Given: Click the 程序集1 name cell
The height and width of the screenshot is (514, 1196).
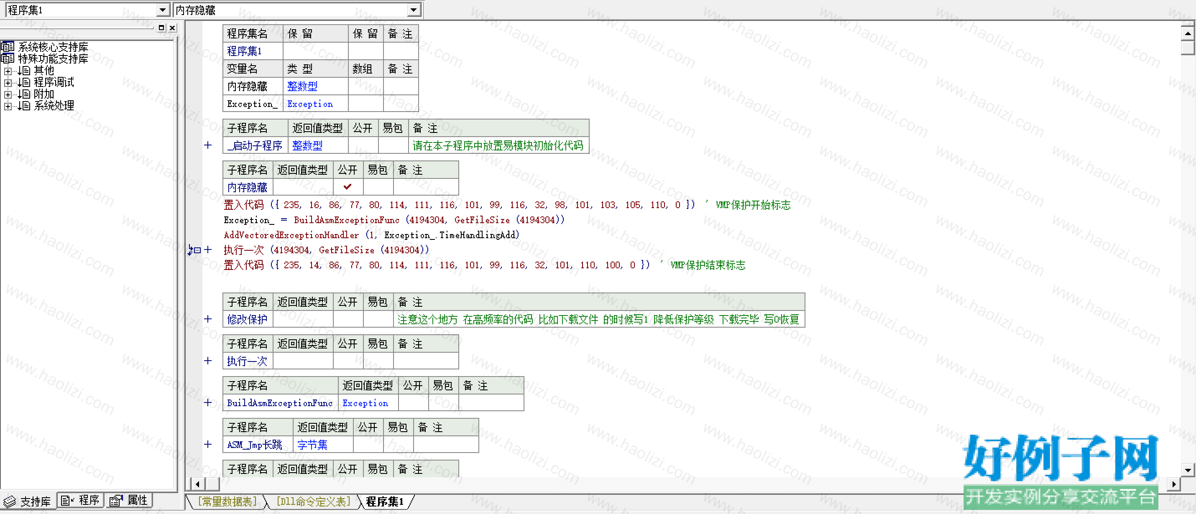Looking at the screenshot, I should [253, 51].
